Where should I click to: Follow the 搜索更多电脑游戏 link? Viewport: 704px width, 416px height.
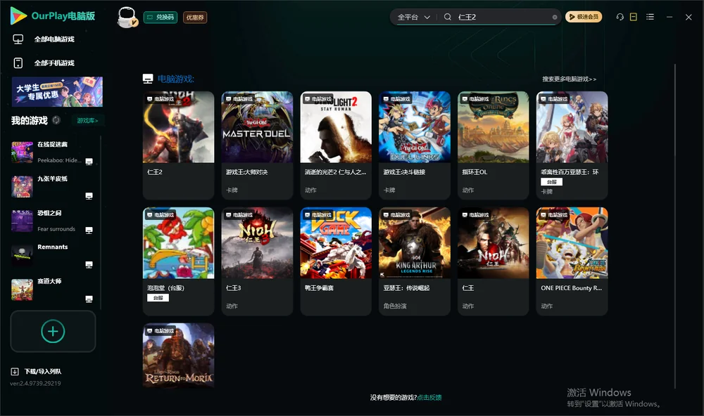coord(570,79)
